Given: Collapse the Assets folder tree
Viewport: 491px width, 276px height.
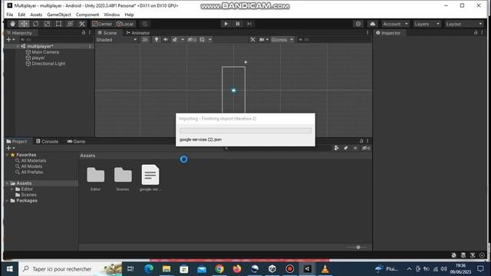Looking at the screenshot, I should (x=7, y=183).
